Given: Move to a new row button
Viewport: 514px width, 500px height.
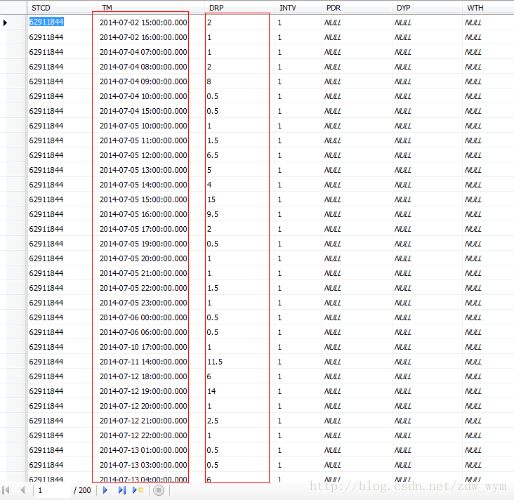Looking at the screenshot, I should [x=138, y=490].
